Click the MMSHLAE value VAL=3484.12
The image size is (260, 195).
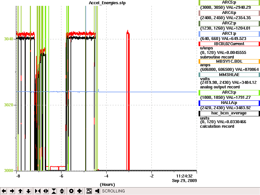pos(244,83)
